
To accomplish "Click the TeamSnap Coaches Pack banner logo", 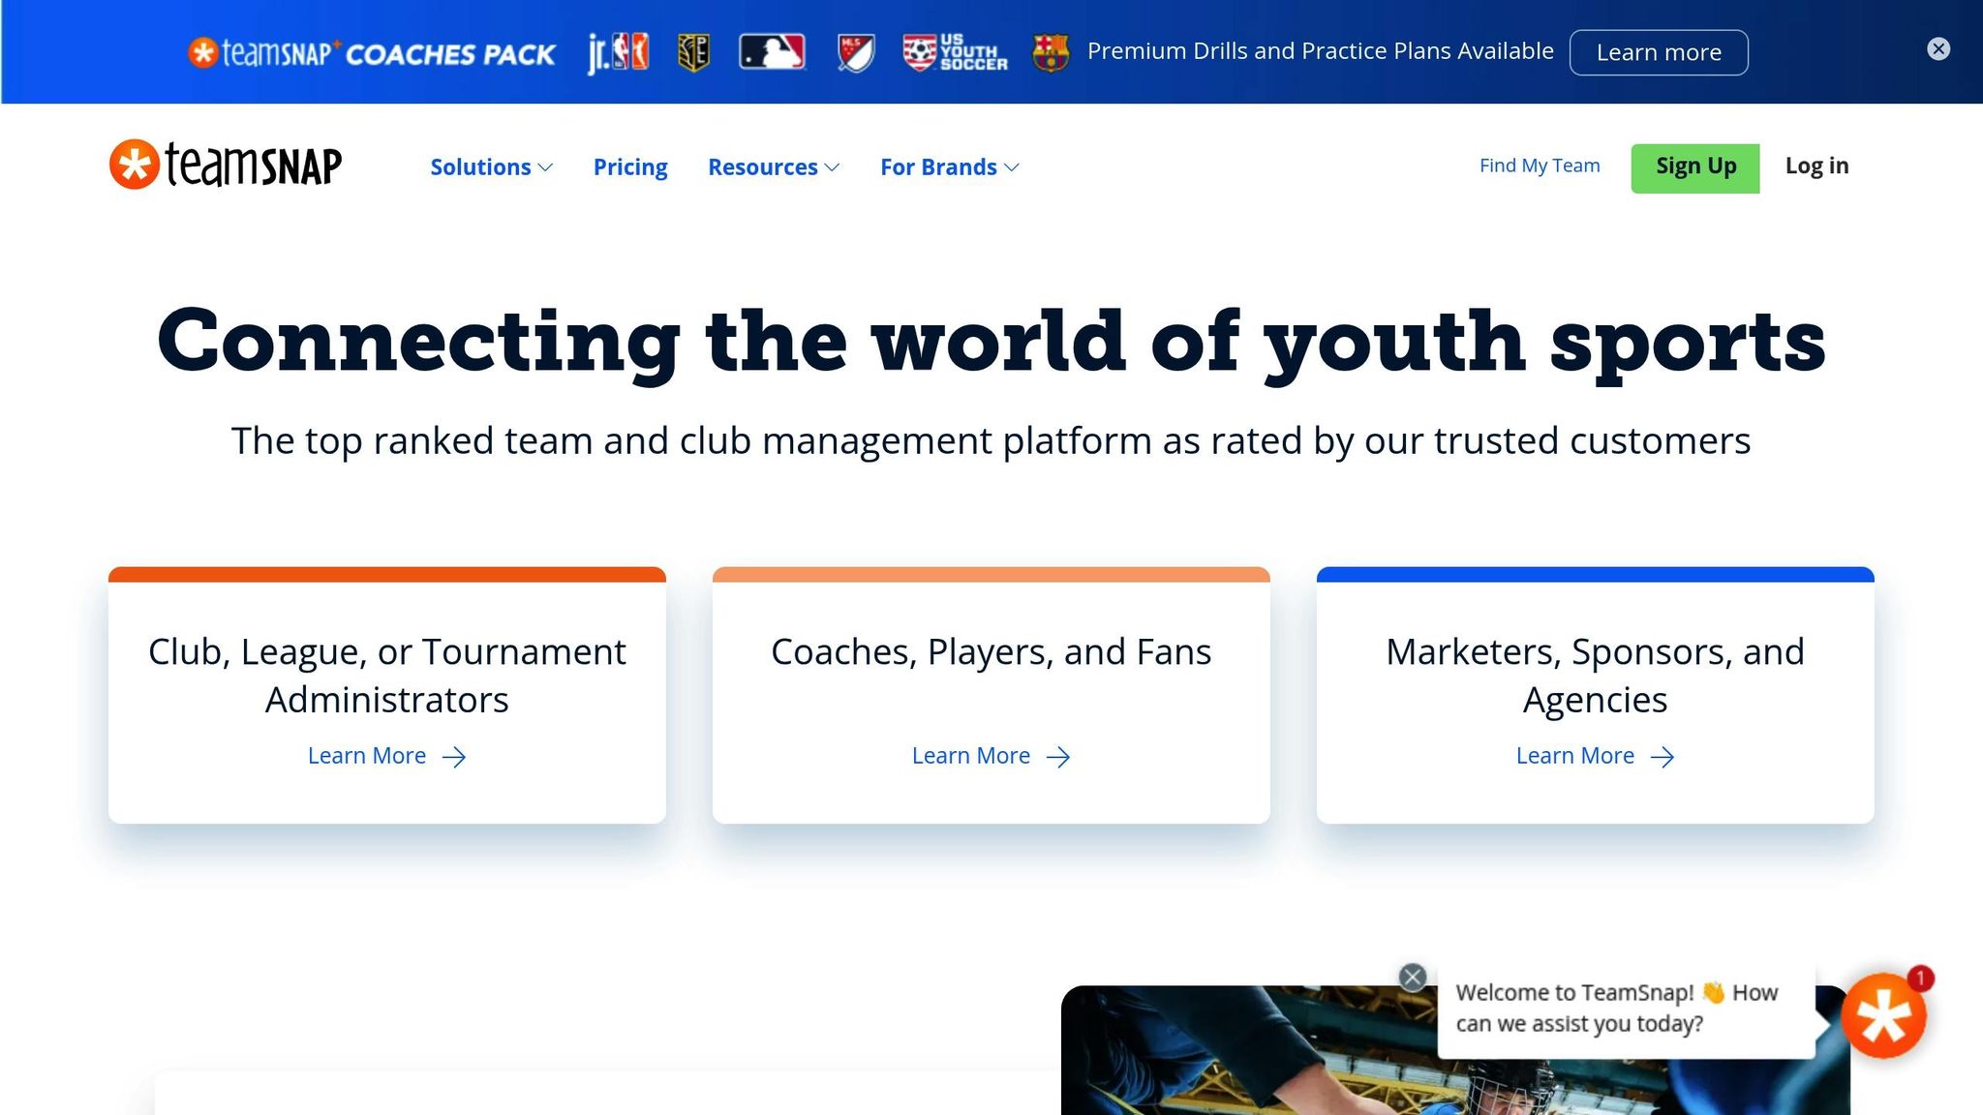I will pos(372,52).
